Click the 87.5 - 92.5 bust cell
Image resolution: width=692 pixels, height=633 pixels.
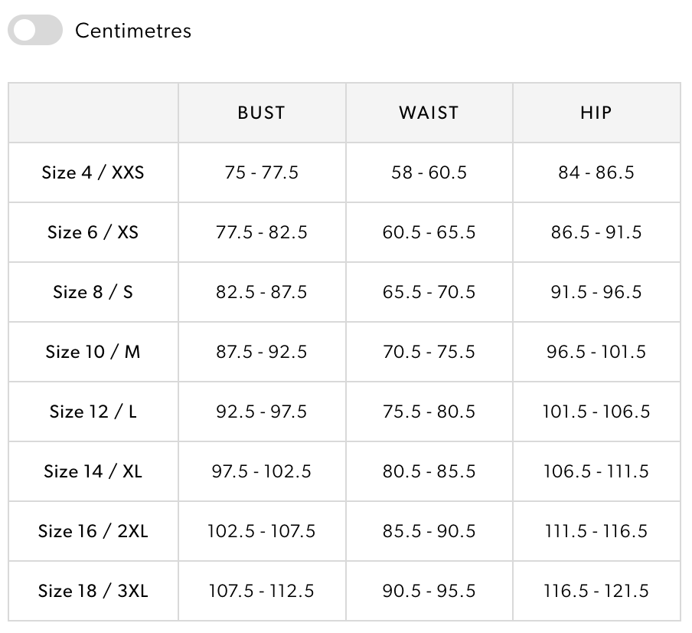coord(262,352)
